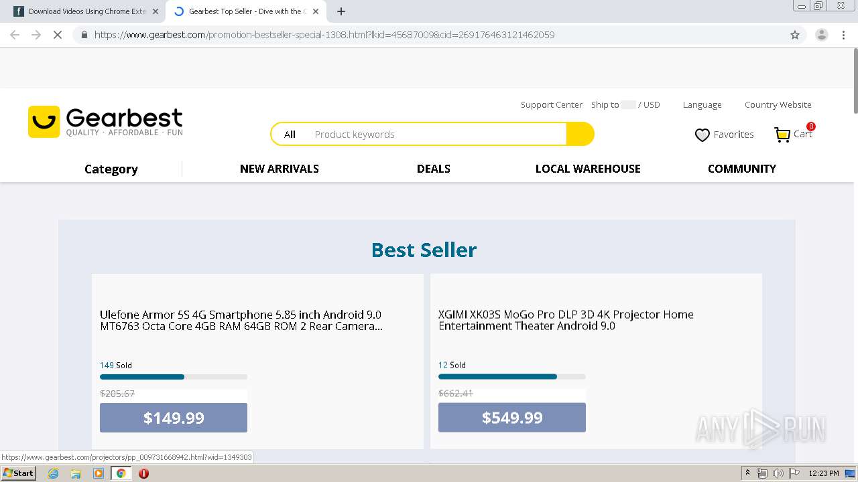Image resolution: width=858 pixels, height=482 pixels.
Task: Launch media player from taskbar
Action: click(99, 473)
